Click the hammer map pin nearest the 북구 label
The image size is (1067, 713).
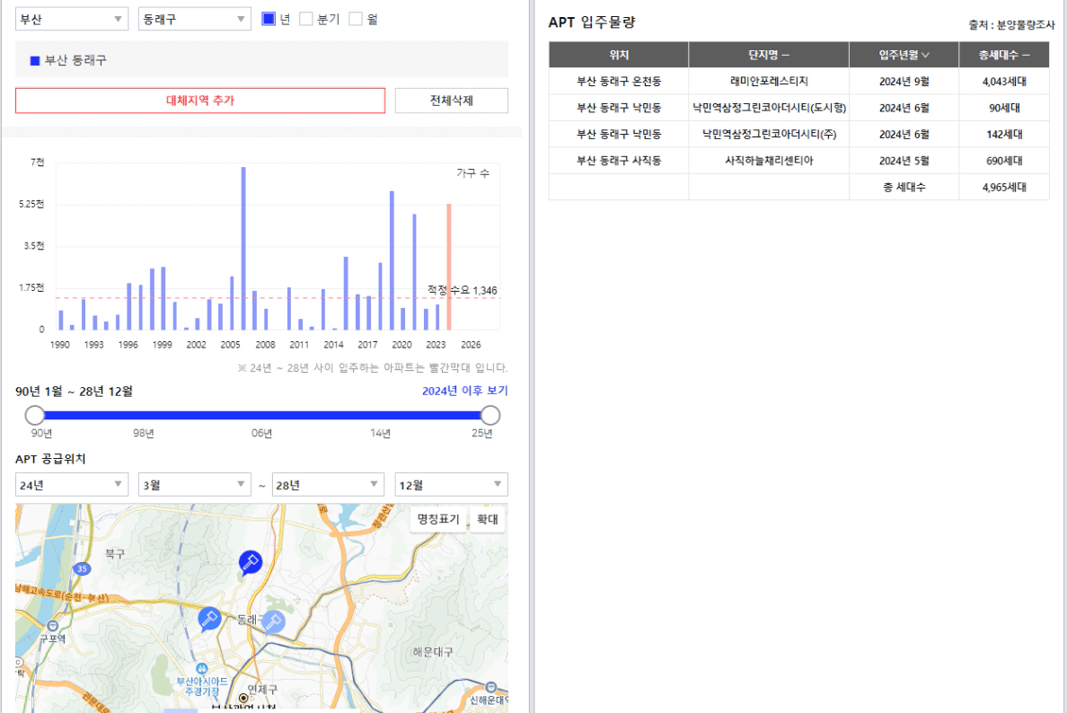pos(251,563)
